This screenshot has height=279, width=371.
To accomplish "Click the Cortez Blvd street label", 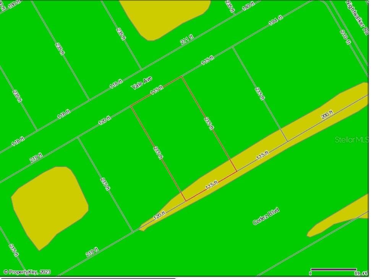I will click(266, 216).
